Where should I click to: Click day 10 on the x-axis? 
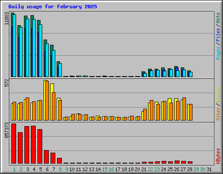click(72, 169)
